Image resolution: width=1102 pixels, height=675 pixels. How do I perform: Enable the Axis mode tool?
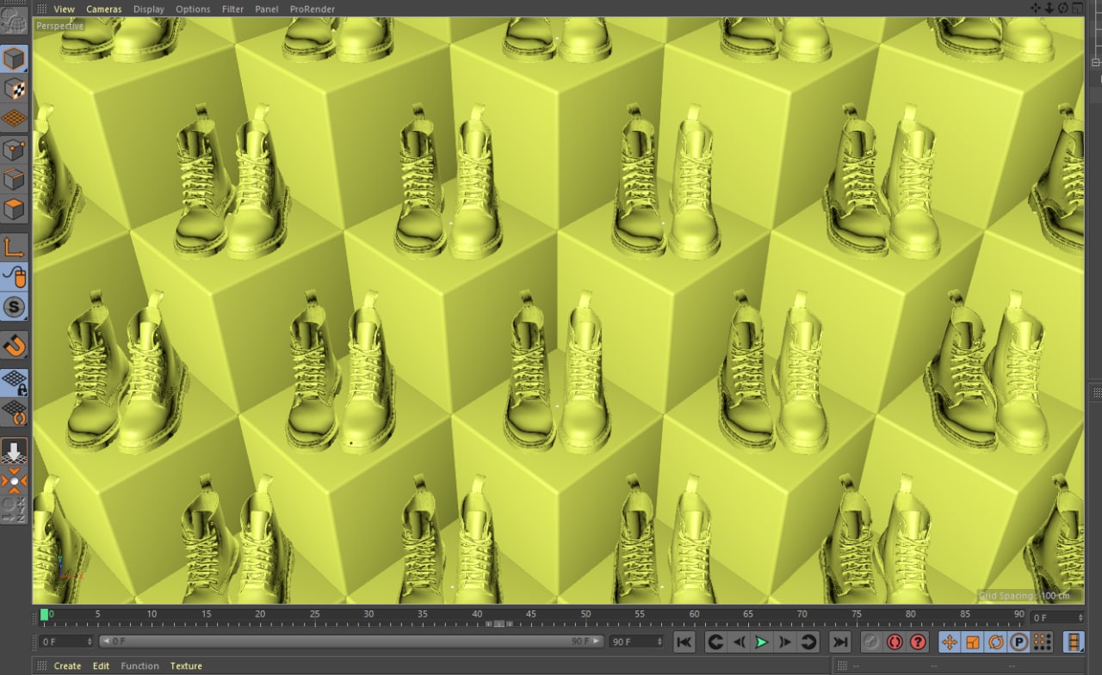tap(14, 248)
